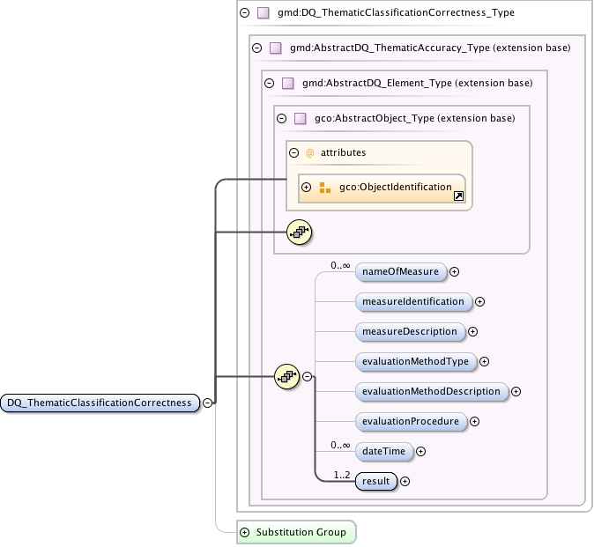Click the gmd:DQ_ThematicClassificationCorrectness_Type complex type square icon
The image size is (594, 547).
(x=264, y=13)
